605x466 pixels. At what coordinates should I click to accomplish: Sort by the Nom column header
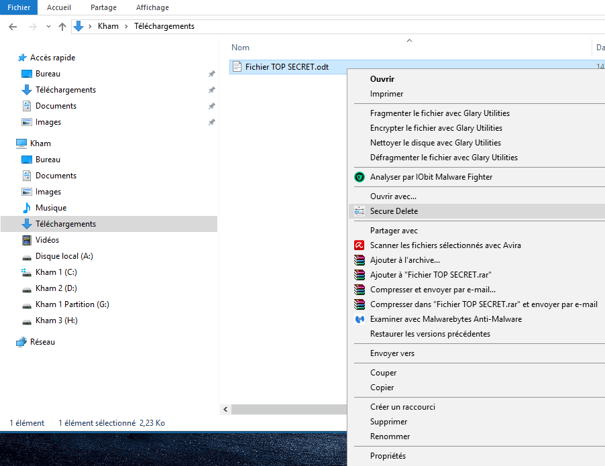pyautogui.click(x=240, y=48)
